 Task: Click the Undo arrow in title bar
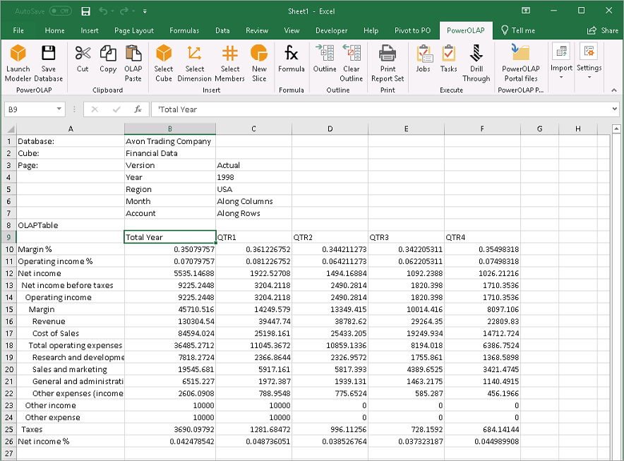(x=103, y=11)
